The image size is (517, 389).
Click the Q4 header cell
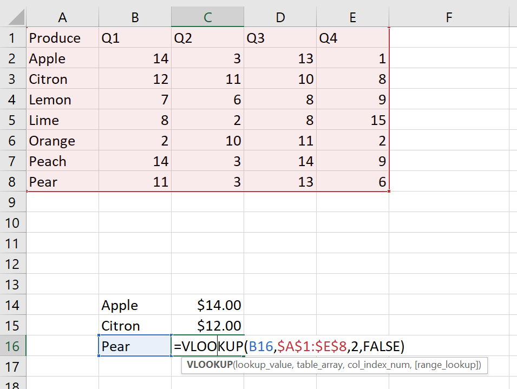pyautogui.click(x=352, y=37)
